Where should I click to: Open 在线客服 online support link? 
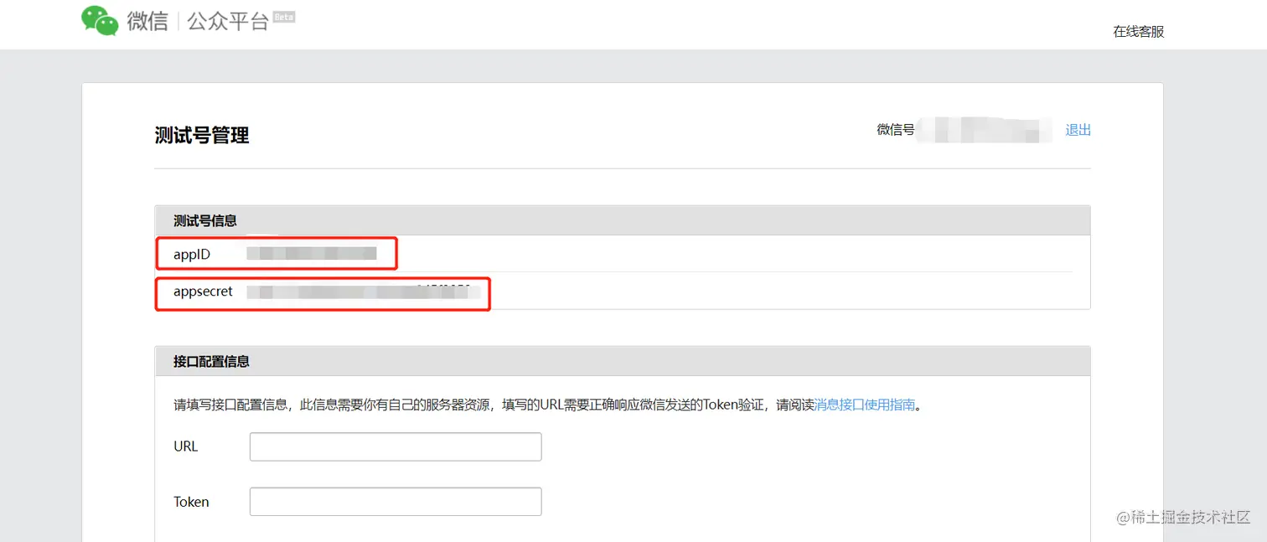[1138, 32]
